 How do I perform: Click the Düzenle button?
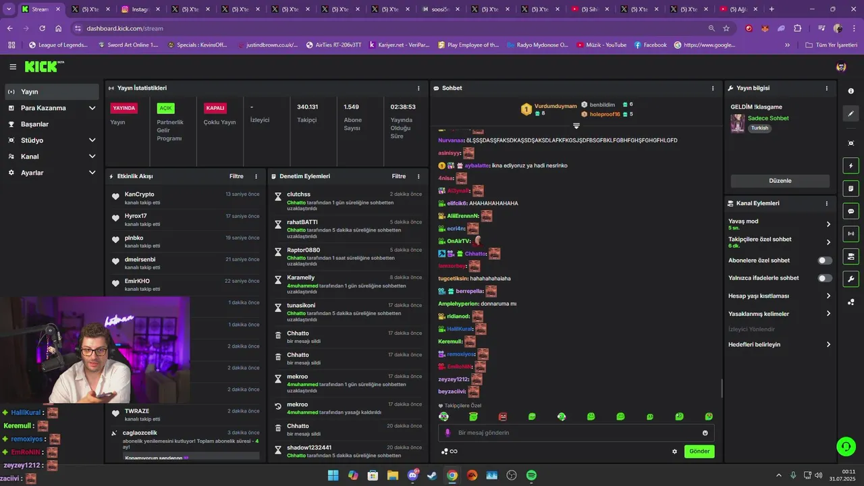coord(780,181)
